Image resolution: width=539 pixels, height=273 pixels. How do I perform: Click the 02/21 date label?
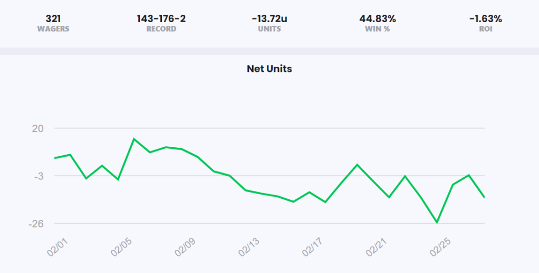(378, 247)
